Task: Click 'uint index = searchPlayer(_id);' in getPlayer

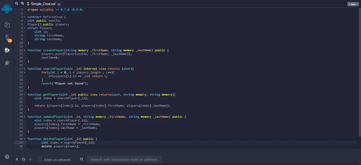Action: point(61,98)
